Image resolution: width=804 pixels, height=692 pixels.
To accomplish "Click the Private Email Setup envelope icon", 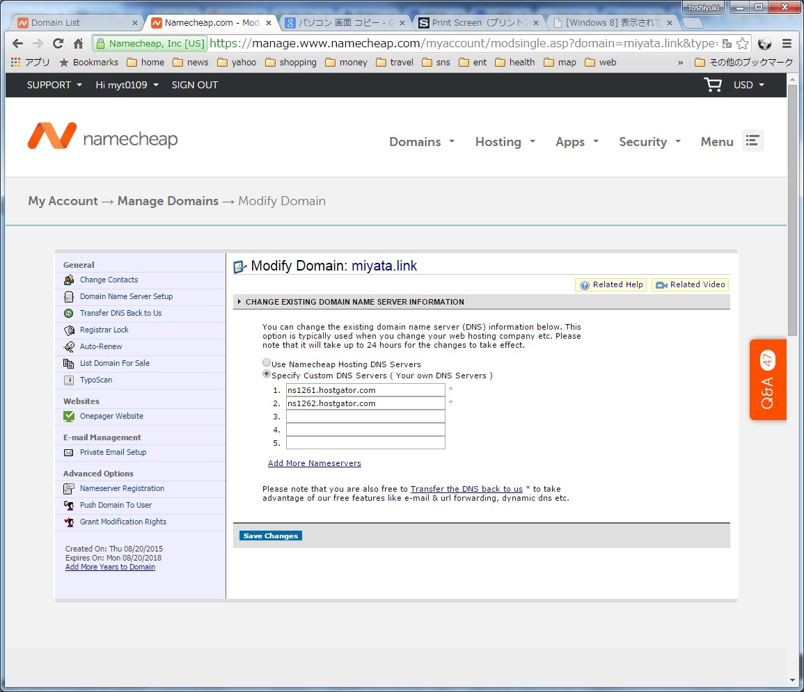I will (69, 453).
